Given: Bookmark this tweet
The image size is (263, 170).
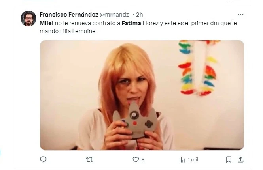Looking at the screenshot, I should click(x=229, y=159).
